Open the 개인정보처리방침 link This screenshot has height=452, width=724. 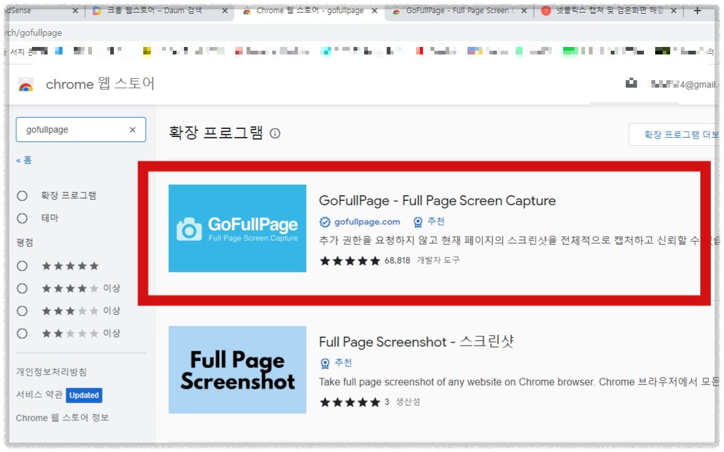pos(51,372)
